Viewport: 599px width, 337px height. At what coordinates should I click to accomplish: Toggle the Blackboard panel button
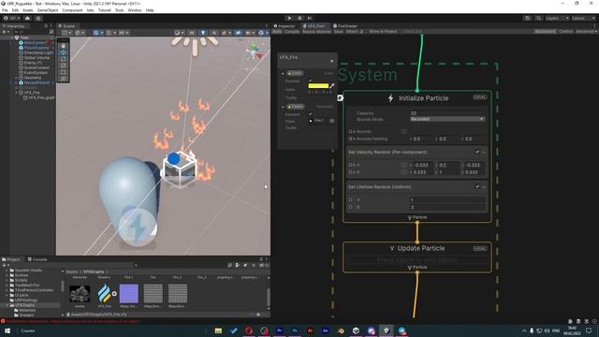pos(545,31)
